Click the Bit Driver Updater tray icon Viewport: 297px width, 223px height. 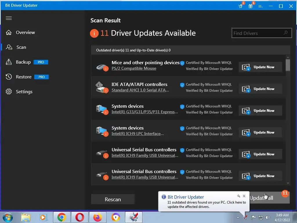245,217
